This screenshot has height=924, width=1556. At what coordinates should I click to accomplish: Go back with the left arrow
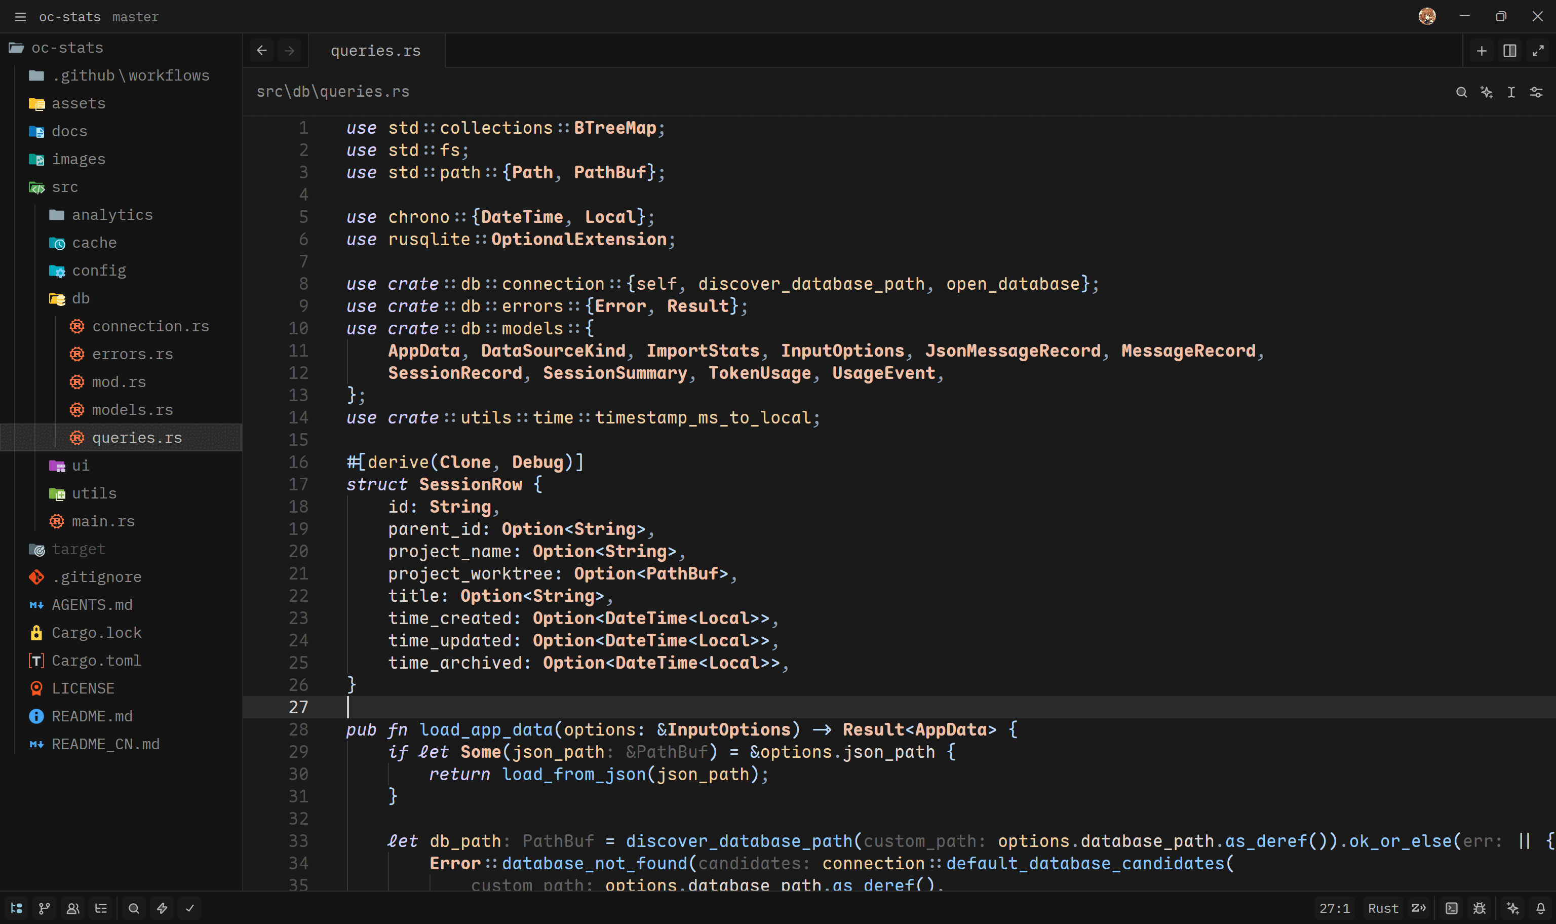point(262,51)
